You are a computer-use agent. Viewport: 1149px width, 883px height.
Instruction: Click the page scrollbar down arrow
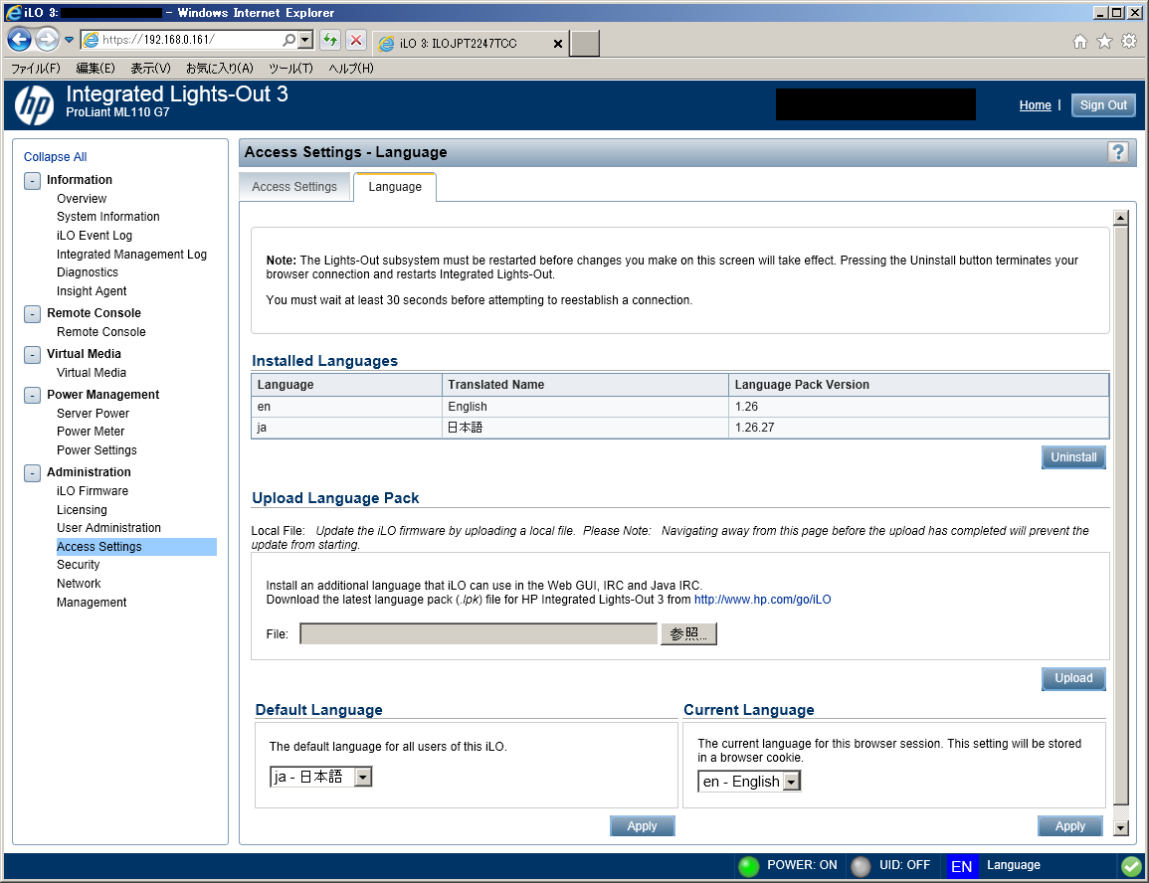pyautogui.click(x=1120, y=828)
